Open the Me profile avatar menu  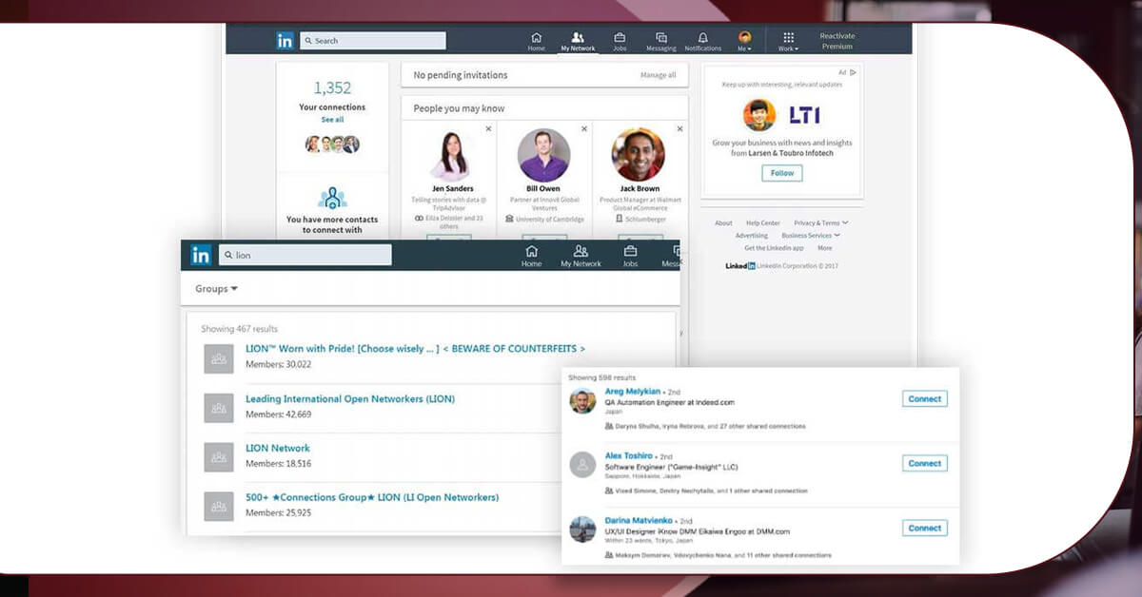point(744,41)
